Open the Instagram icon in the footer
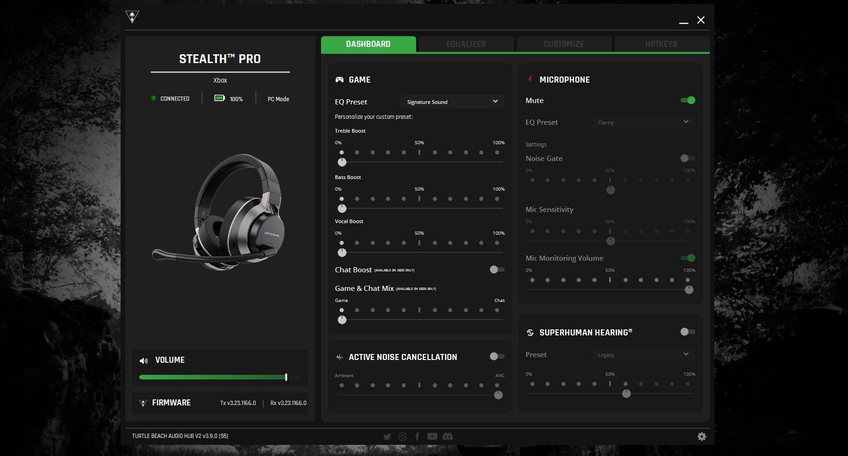Viewport: 848px width, 456px height. tap(403, 437)
